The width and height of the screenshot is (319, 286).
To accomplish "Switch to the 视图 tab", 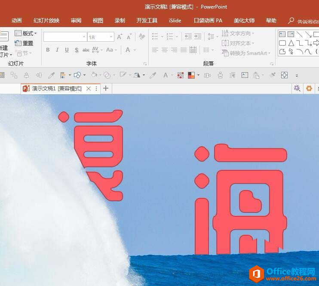I will pos(98,21).
